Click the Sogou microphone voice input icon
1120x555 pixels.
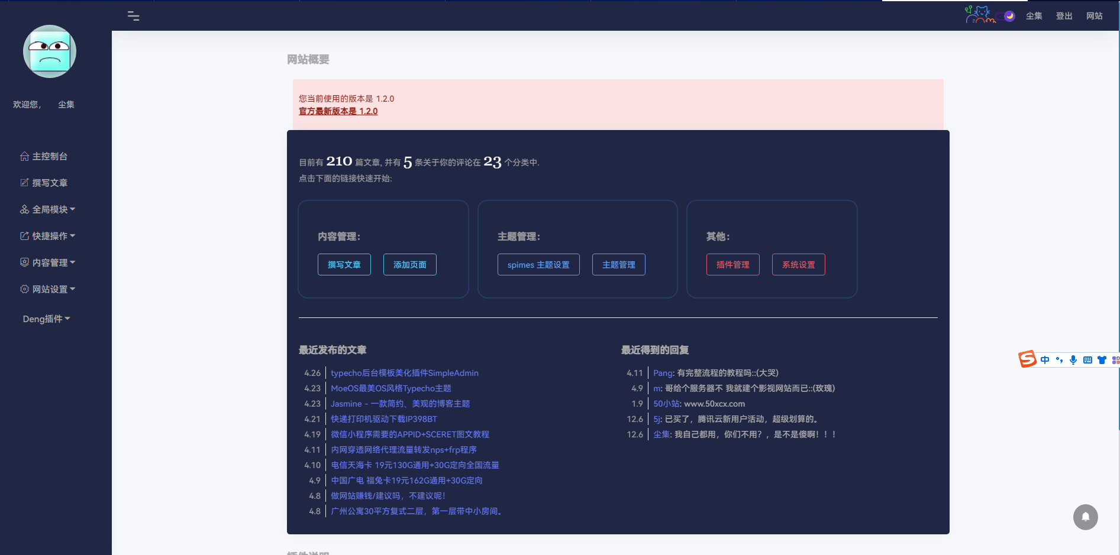[x=1073, y=360]
